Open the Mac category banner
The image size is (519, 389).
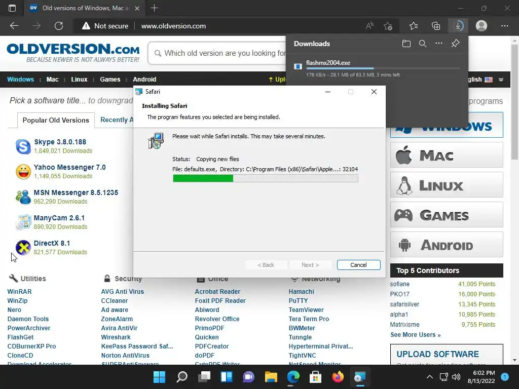click(x=447, y=155)
